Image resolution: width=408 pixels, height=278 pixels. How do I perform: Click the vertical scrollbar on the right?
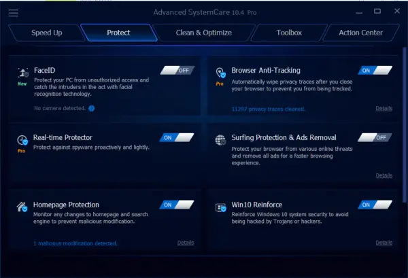pos(405,125)
